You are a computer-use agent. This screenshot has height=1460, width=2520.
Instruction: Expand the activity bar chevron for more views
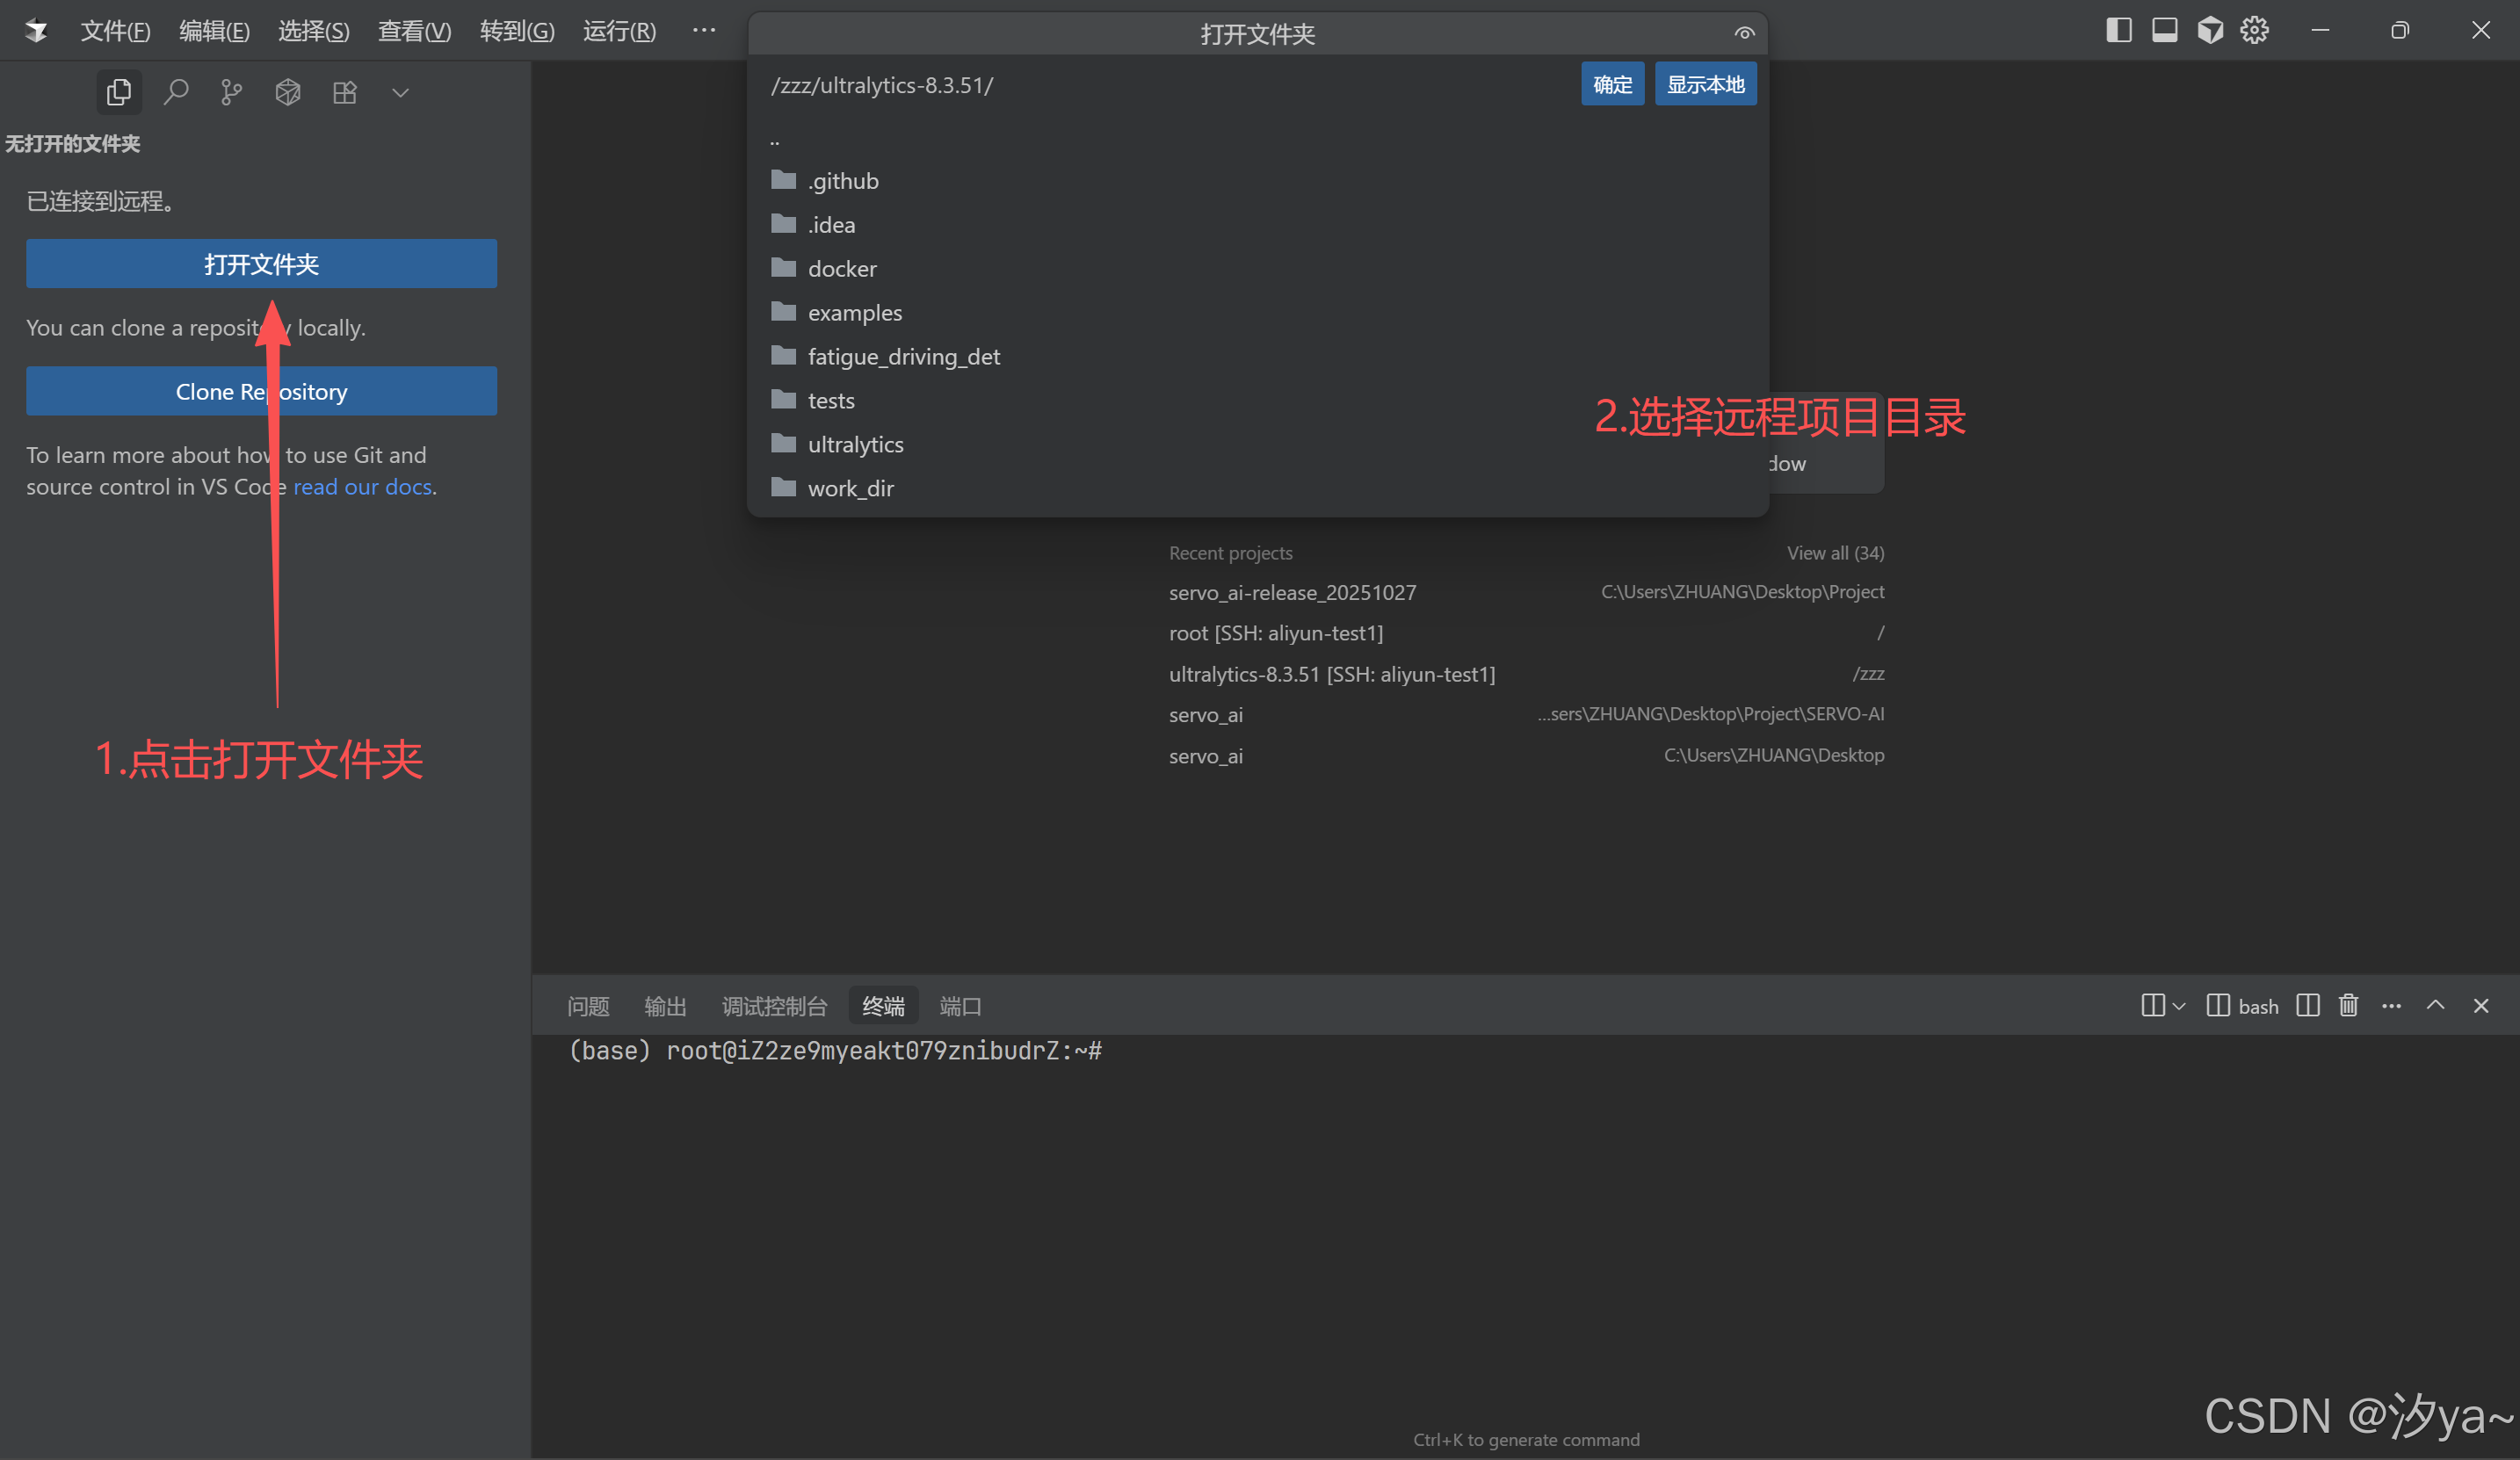[x=400, y=92]
